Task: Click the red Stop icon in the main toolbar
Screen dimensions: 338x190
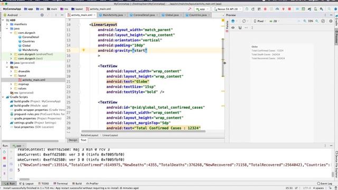Action: (x=289, y=9)
